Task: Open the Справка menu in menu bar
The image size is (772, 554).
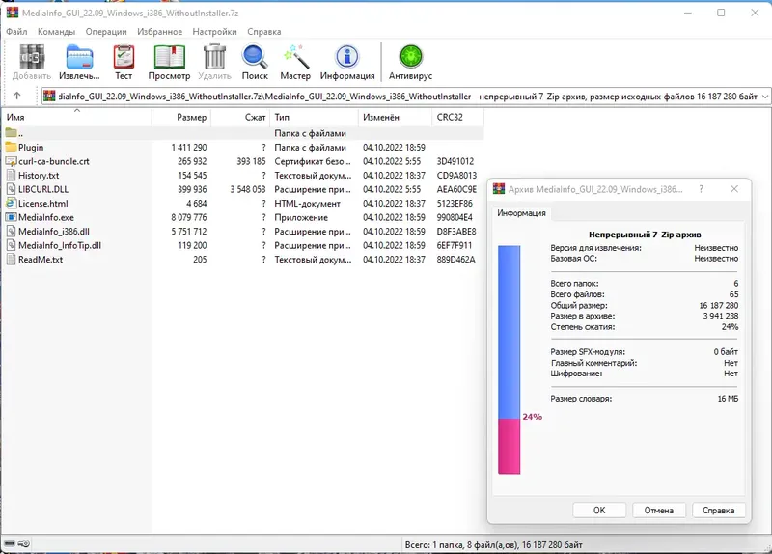Action: 263,32
